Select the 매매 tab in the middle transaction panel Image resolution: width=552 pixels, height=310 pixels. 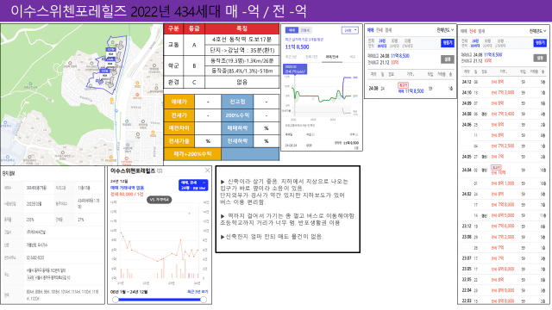pos(370,30)
